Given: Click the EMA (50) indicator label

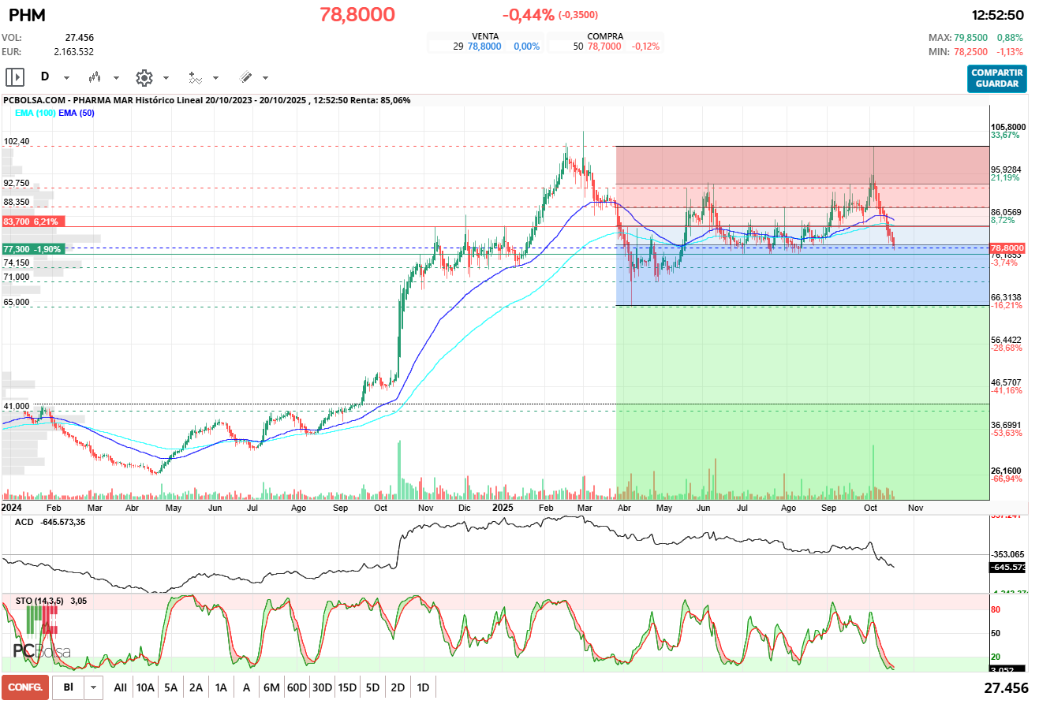Looking at the screenshot, I should (x=77, y=114).
